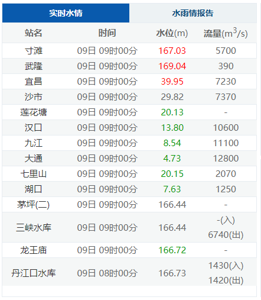The image size is (261, 300).
Task: Click the 12800 flow value for 大通
Action: tap(226, 159)
